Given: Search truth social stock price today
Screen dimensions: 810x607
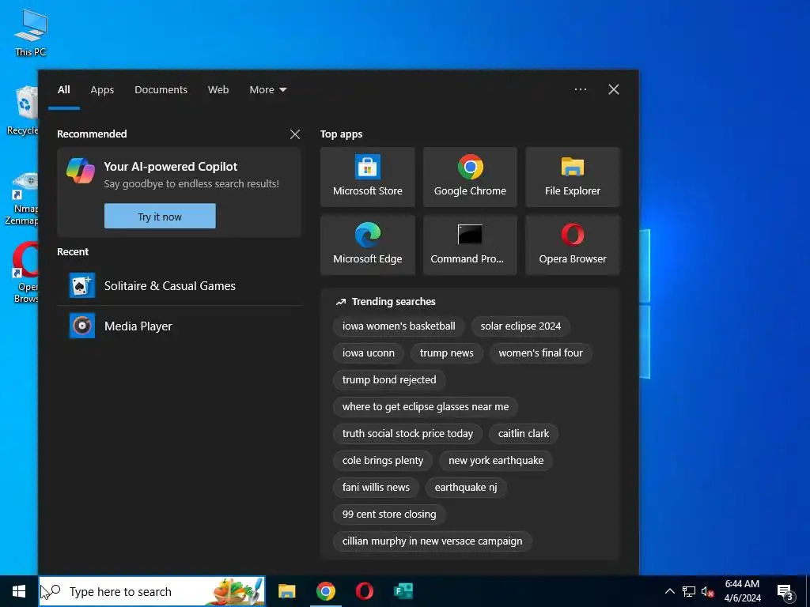Looking at the screenshot, I should pyautogui.click(x=407, y=434).
